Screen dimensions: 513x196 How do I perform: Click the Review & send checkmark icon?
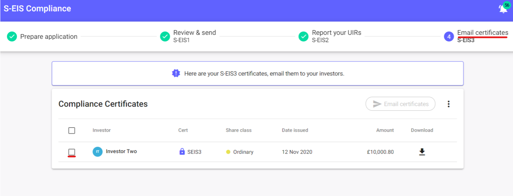coord(165,36)
